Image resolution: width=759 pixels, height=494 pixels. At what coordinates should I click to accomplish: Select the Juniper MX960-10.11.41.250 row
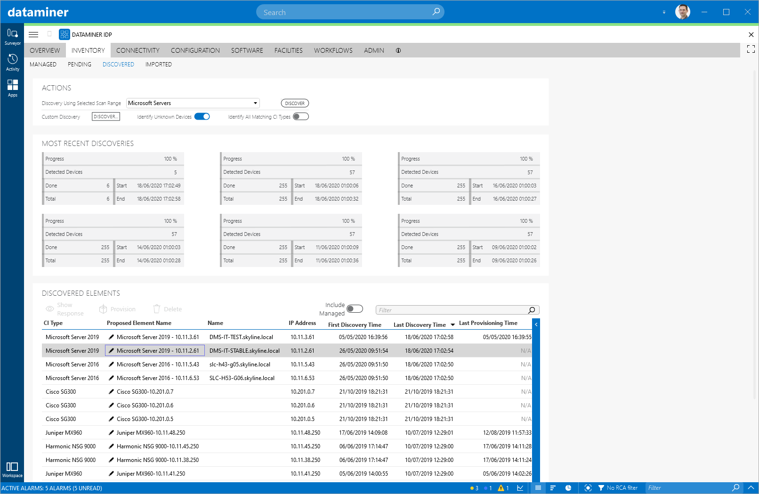pos(287,474)
